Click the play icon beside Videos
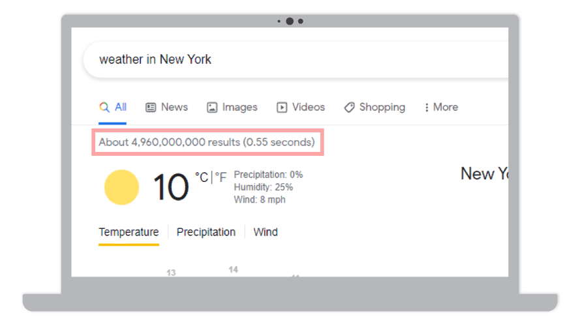Screen dimensions: 580x326 pos(282,108)
